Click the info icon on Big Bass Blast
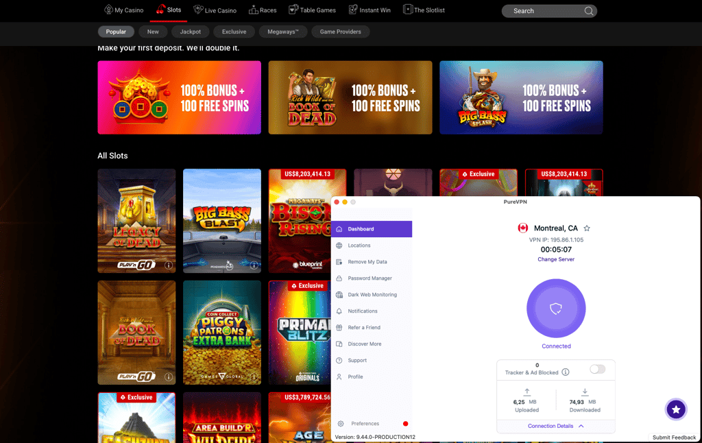The width and height of the screenshot is (702, 443). (x=254, y=265)
